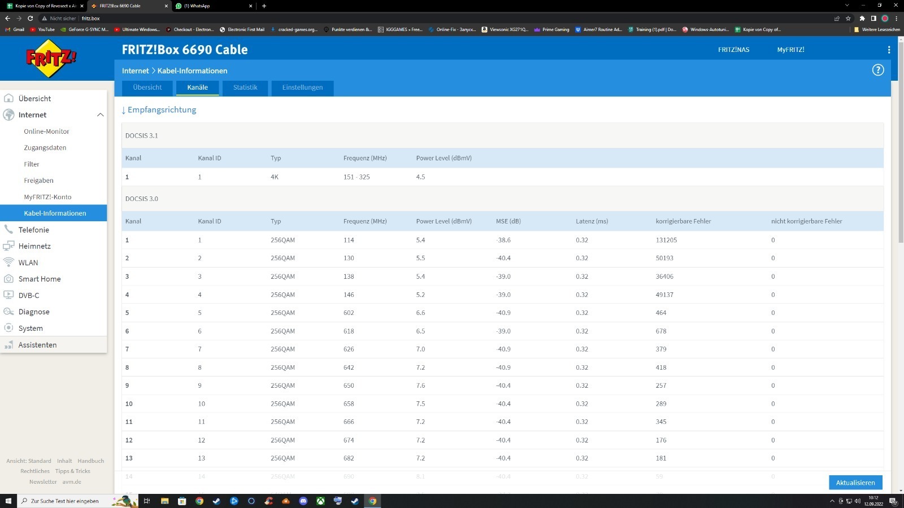This screenshot has height=508, width=904.
Task: Click the Handbuch footer link
Action: (x=91, y=461)
